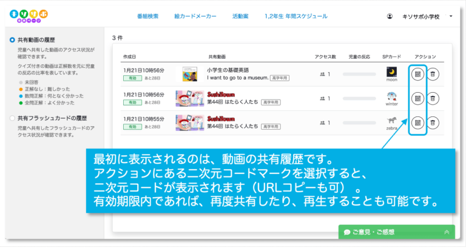Open 小学生の基礎英語 video title

point(228,70)
